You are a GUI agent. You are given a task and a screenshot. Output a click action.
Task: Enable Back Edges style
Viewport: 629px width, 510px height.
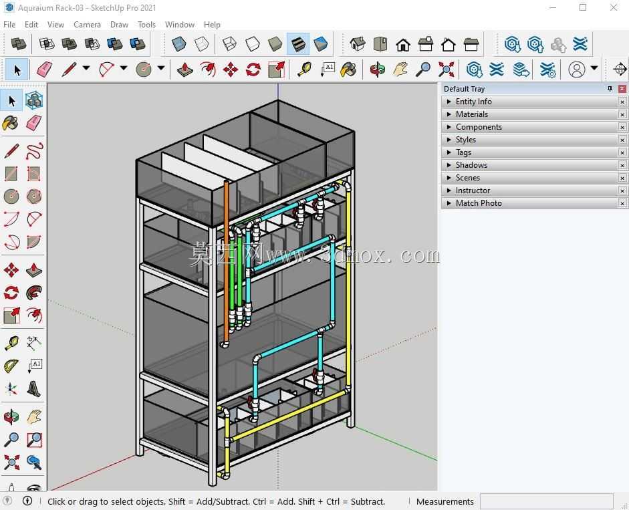202,43
